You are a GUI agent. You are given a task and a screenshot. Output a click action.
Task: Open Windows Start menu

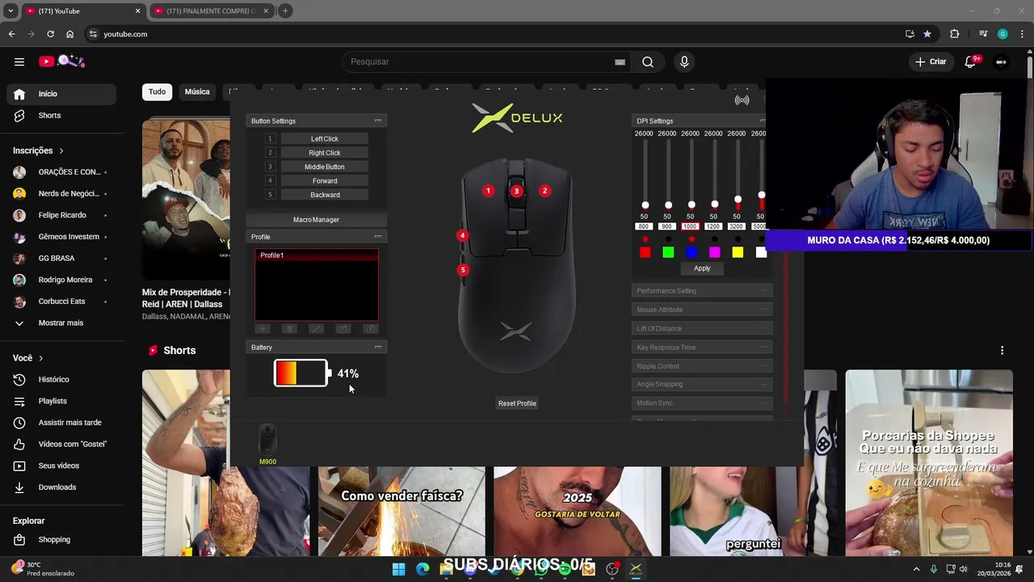[398, 569]
